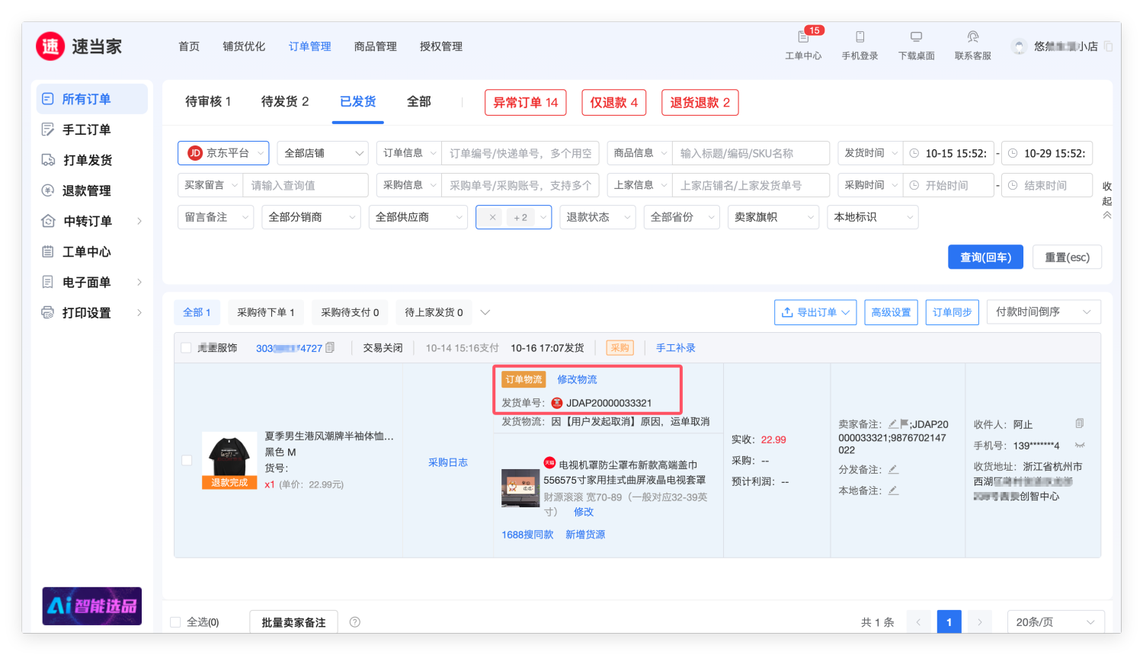Expand the 付款时间倒序 sort dropdown
This screenshot has height=655, width=1143.
point(1043,312)
